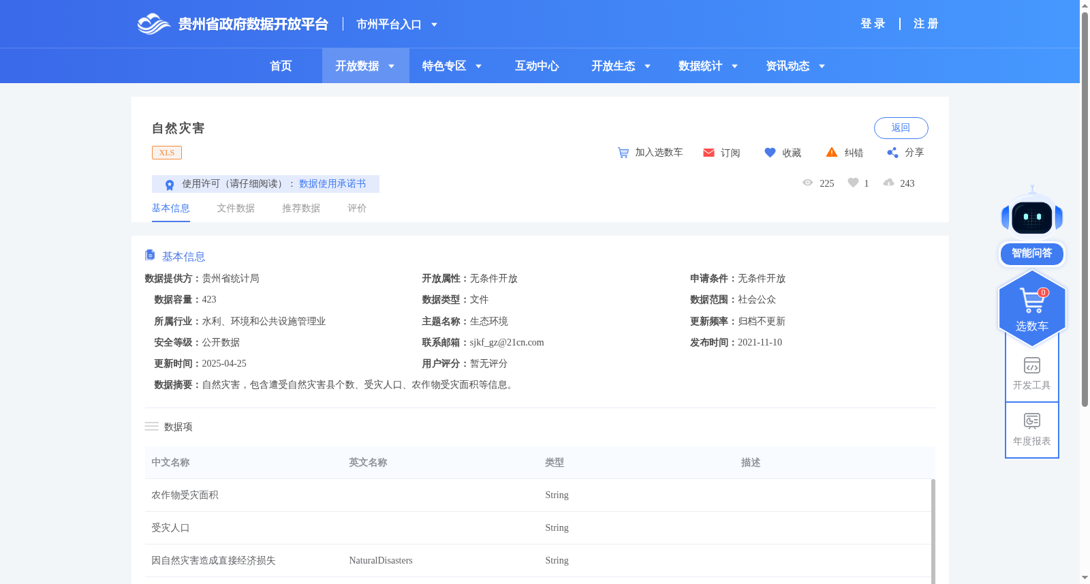Click the contact email sjkf_gz@21cn.com
The height and width of the screenshot is (584, 1090).
(507, 343)
